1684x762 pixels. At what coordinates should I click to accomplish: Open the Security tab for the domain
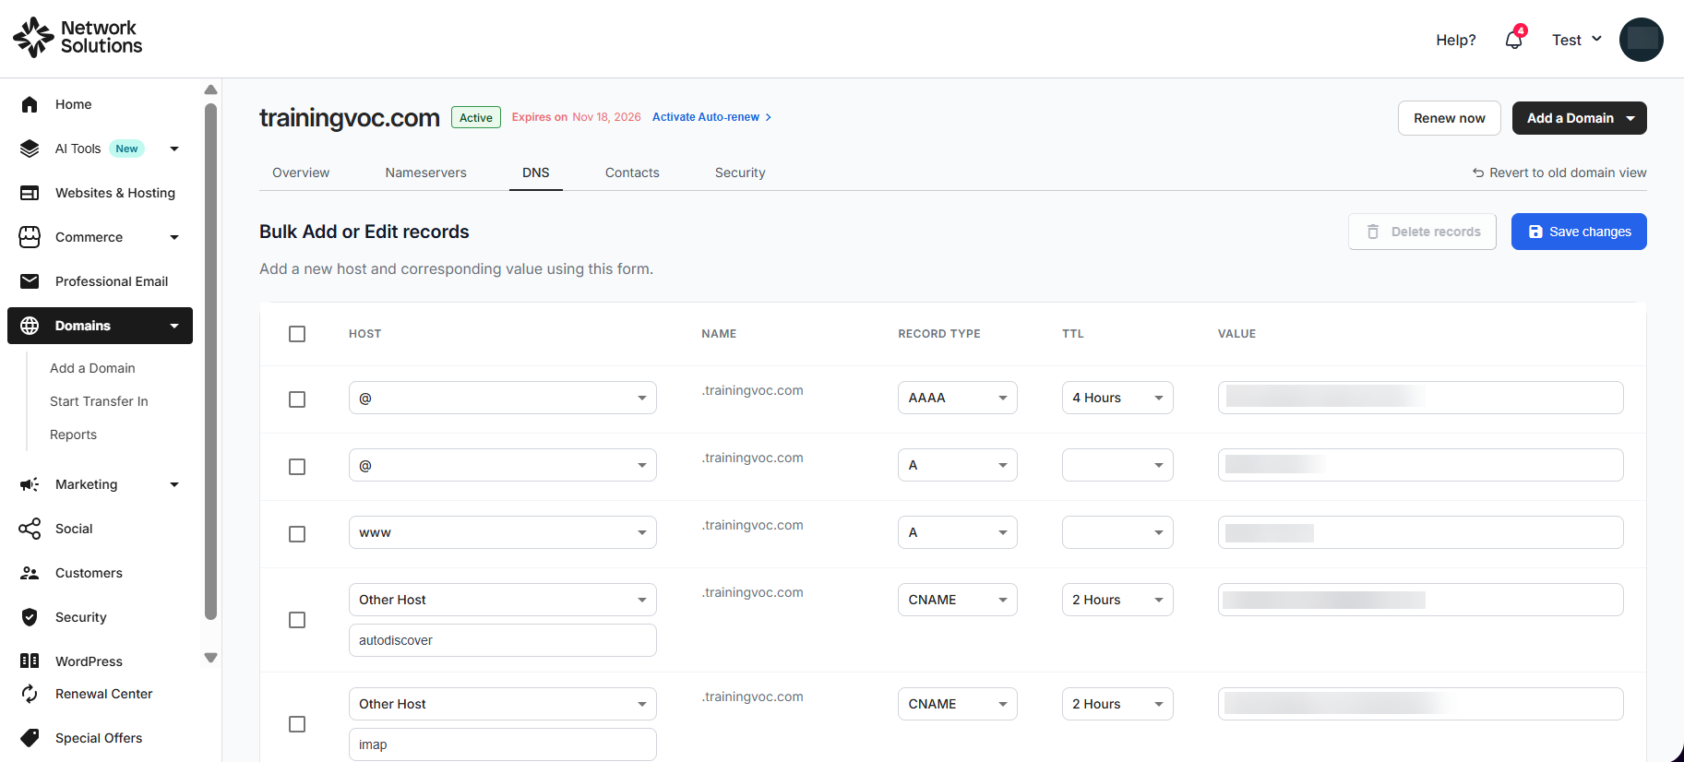[740, 173]
